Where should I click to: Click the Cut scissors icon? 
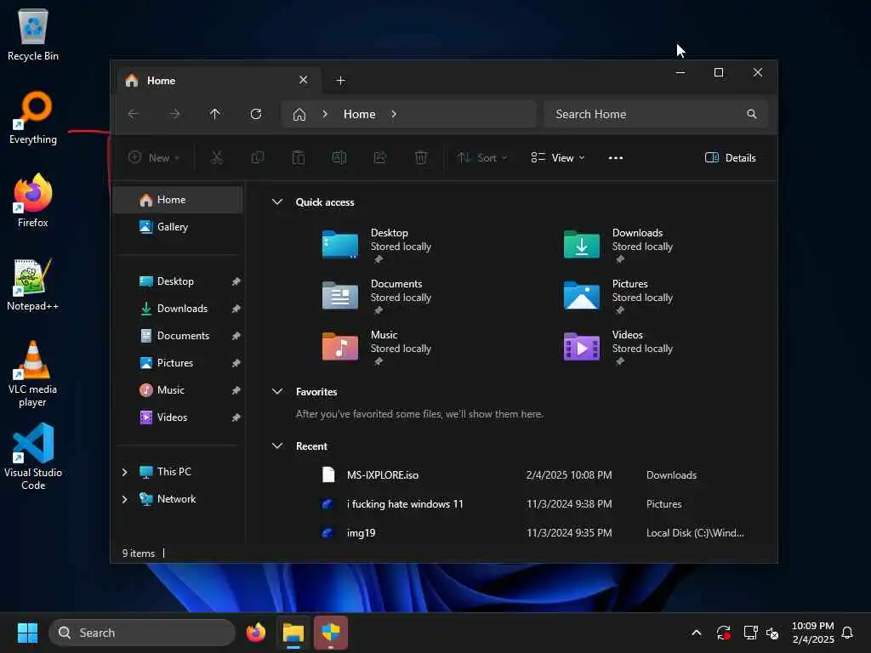(217, 157)
